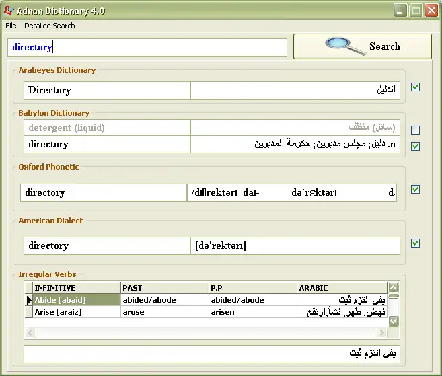Click the maximize window button

416,11
